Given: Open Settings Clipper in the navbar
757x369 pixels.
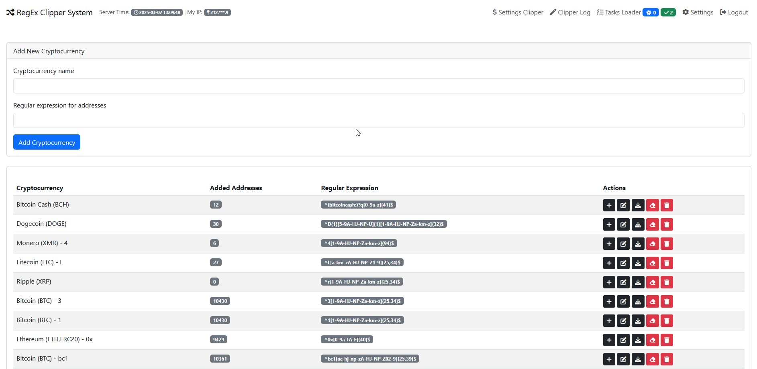Looking at the screenshot, I should pos(518,12).
